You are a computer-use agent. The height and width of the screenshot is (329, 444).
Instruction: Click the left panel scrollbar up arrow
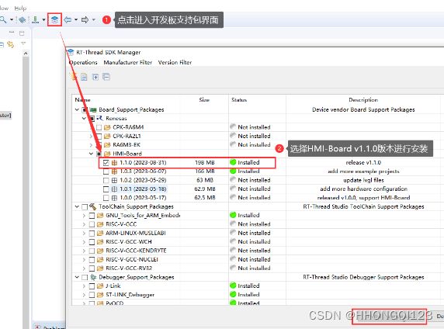tap(26, 54)
